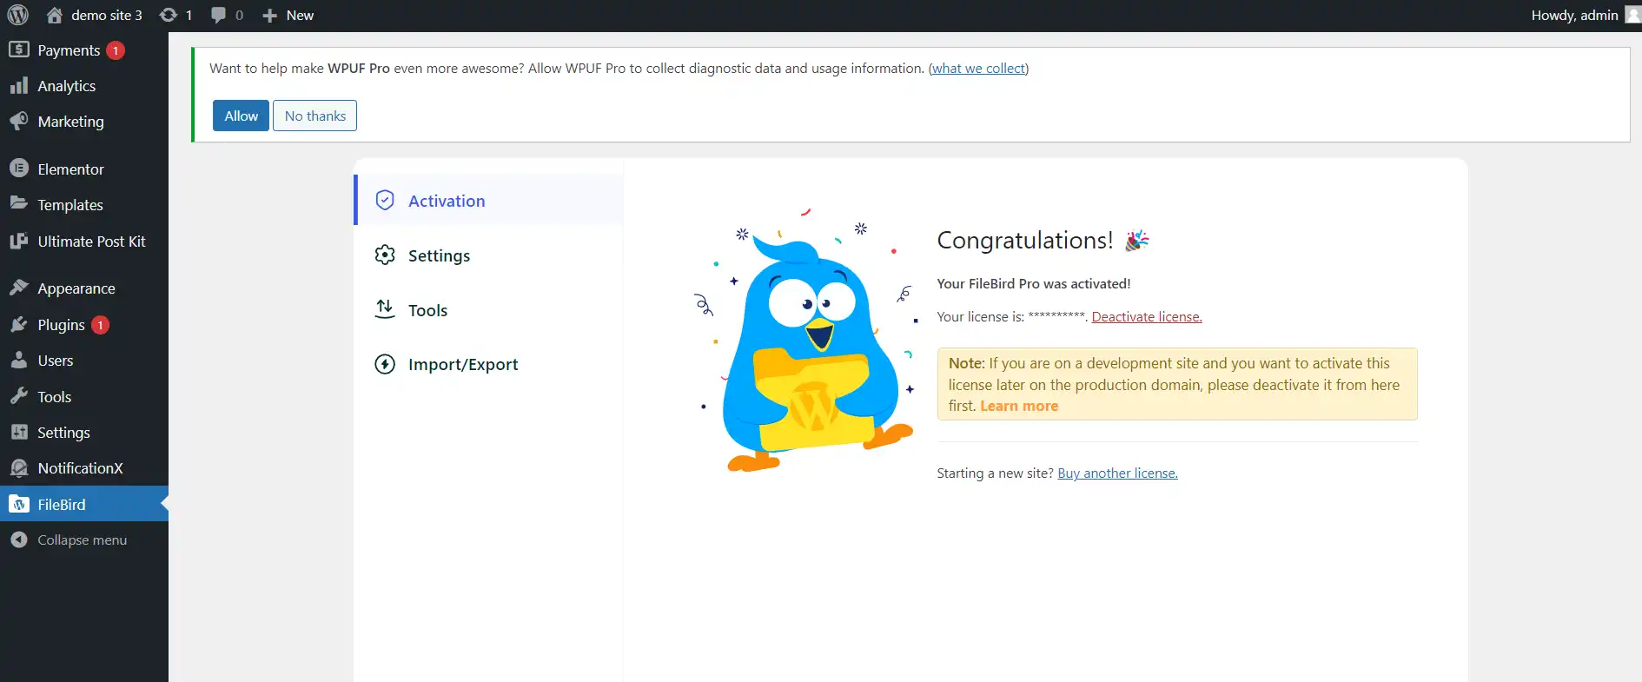Image resolution: width=1642 pixels, height=682 pixels.
Task: Select the FileBird menu item
Action: (84, 504)
